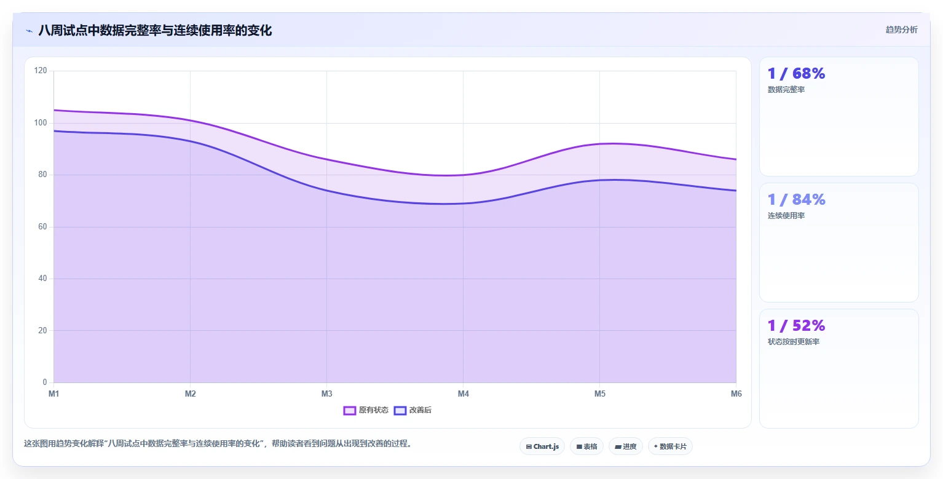Click the M3 x-axis label
This screenshot has height=479, width=943.
click(x=326, y=394)
